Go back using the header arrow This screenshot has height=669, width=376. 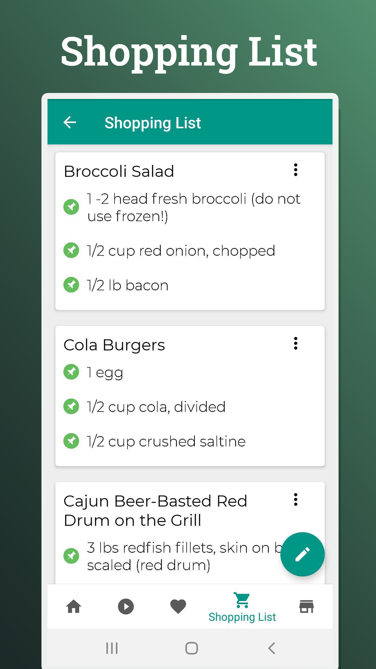tap(70, 122)
